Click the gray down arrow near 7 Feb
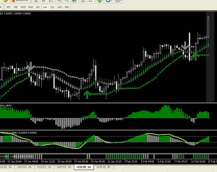The height and width of the screenshot is (172, 217). click(185, 46)
